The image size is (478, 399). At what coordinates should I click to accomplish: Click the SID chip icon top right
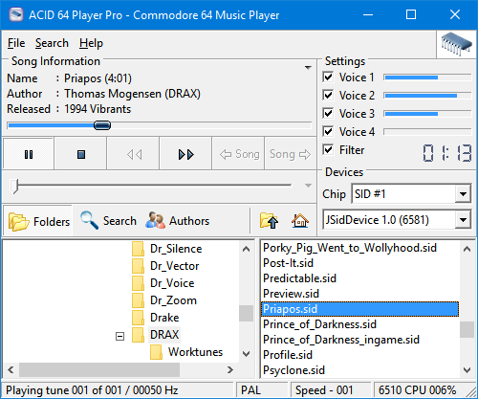pos(456,44)
